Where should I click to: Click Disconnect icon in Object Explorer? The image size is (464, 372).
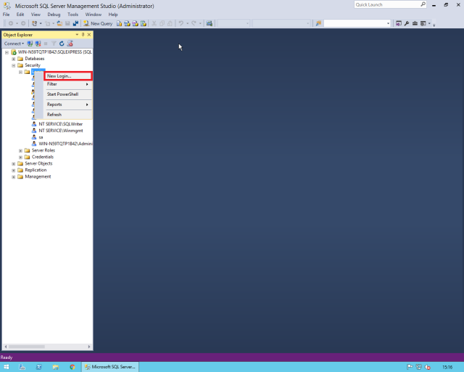click(38, 44)
